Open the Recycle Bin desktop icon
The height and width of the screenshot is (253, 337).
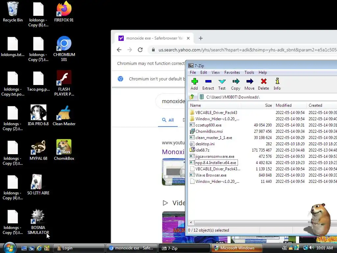[13, 12]
